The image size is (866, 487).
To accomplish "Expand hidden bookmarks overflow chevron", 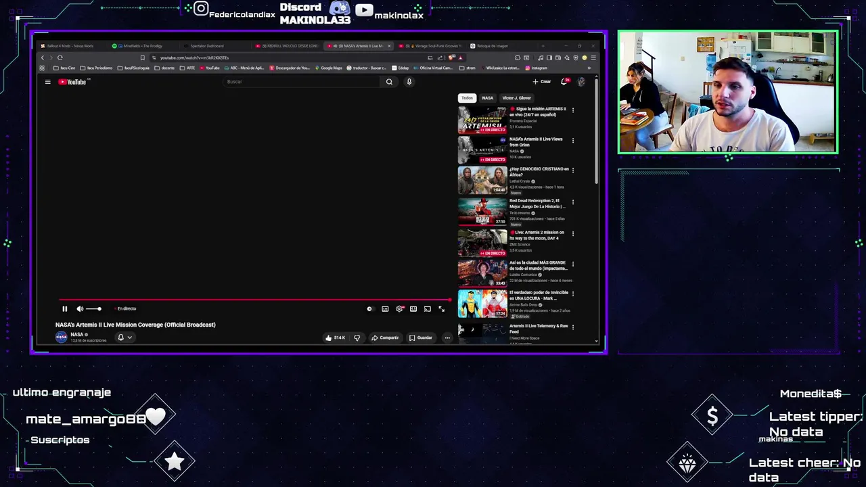I will (x=589, y=68).
